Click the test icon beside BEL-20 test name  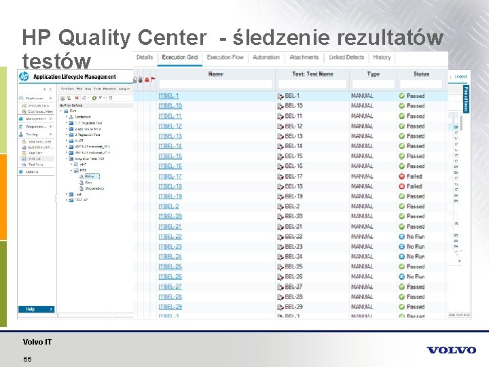pyautogui.click(x=280, y=217)
